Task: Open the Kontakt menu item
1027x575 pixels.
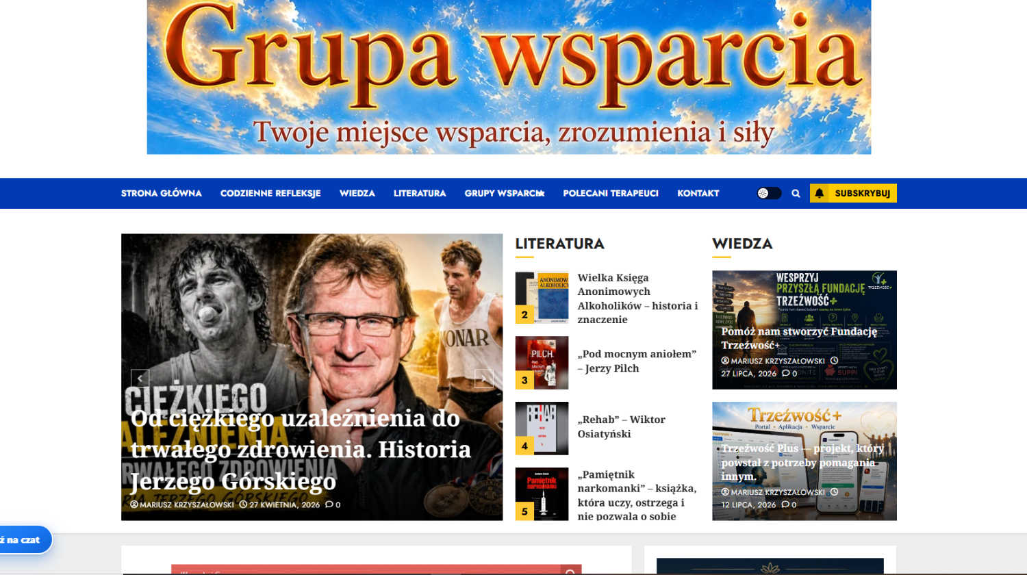Action: point(698,194)
